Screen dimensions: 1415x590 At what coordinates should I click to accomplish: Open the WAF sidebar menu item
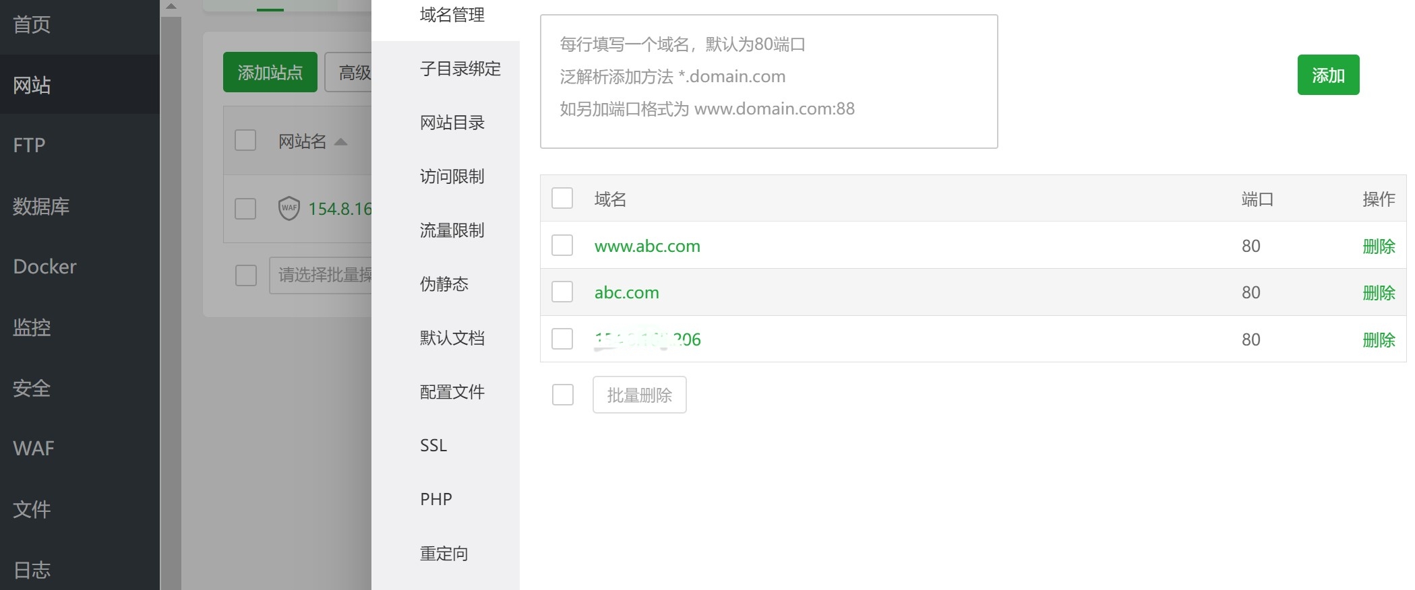[34, 449]
